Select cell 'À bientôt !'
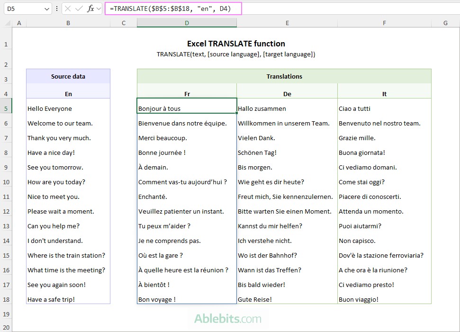This screenshot has width=460, height=332. pos(187,282)
